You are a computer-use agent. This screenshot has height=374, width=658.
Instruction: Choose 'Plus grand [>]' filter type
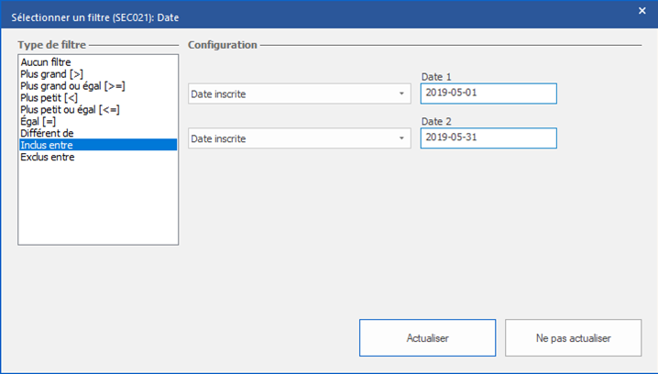pos(51,74)
